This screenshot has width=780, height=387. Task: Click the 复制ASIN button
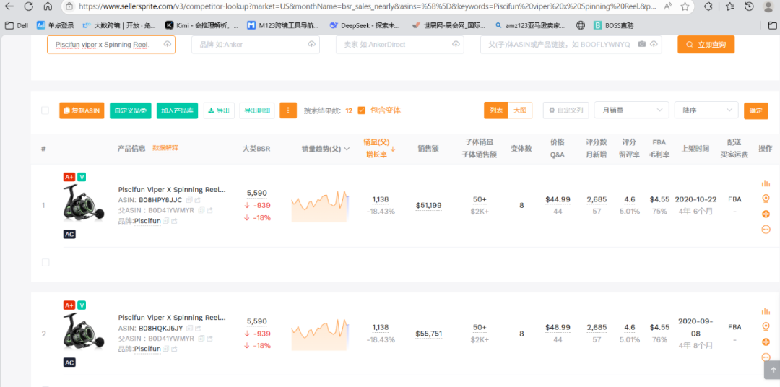coord(82,110)
